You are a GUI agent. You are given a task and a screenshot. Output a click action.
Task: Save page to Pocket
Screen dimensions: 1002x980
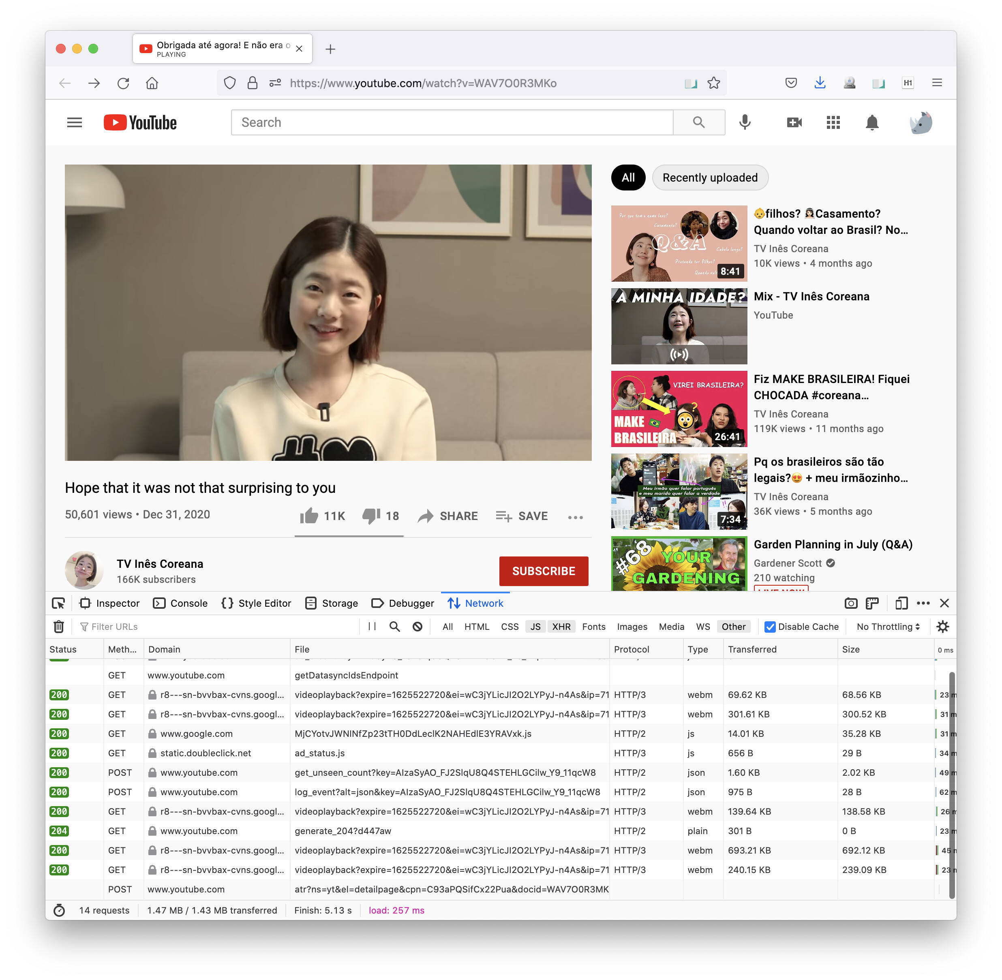(x=791, y=83)
